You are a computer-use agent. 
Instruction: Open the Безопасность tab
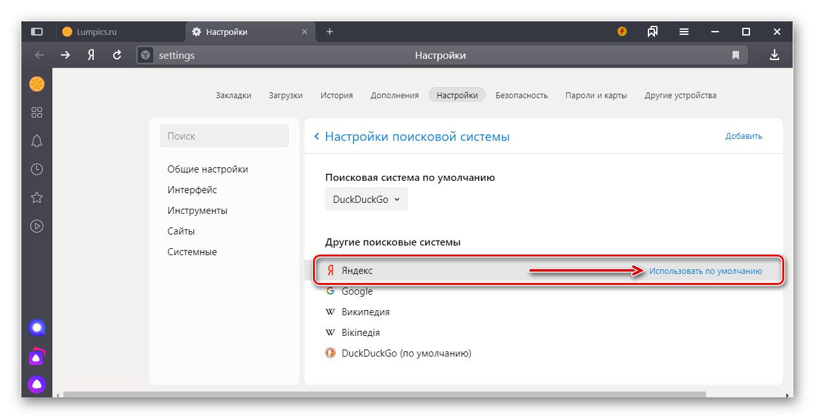pyautogui.click(x=521, y=96)
